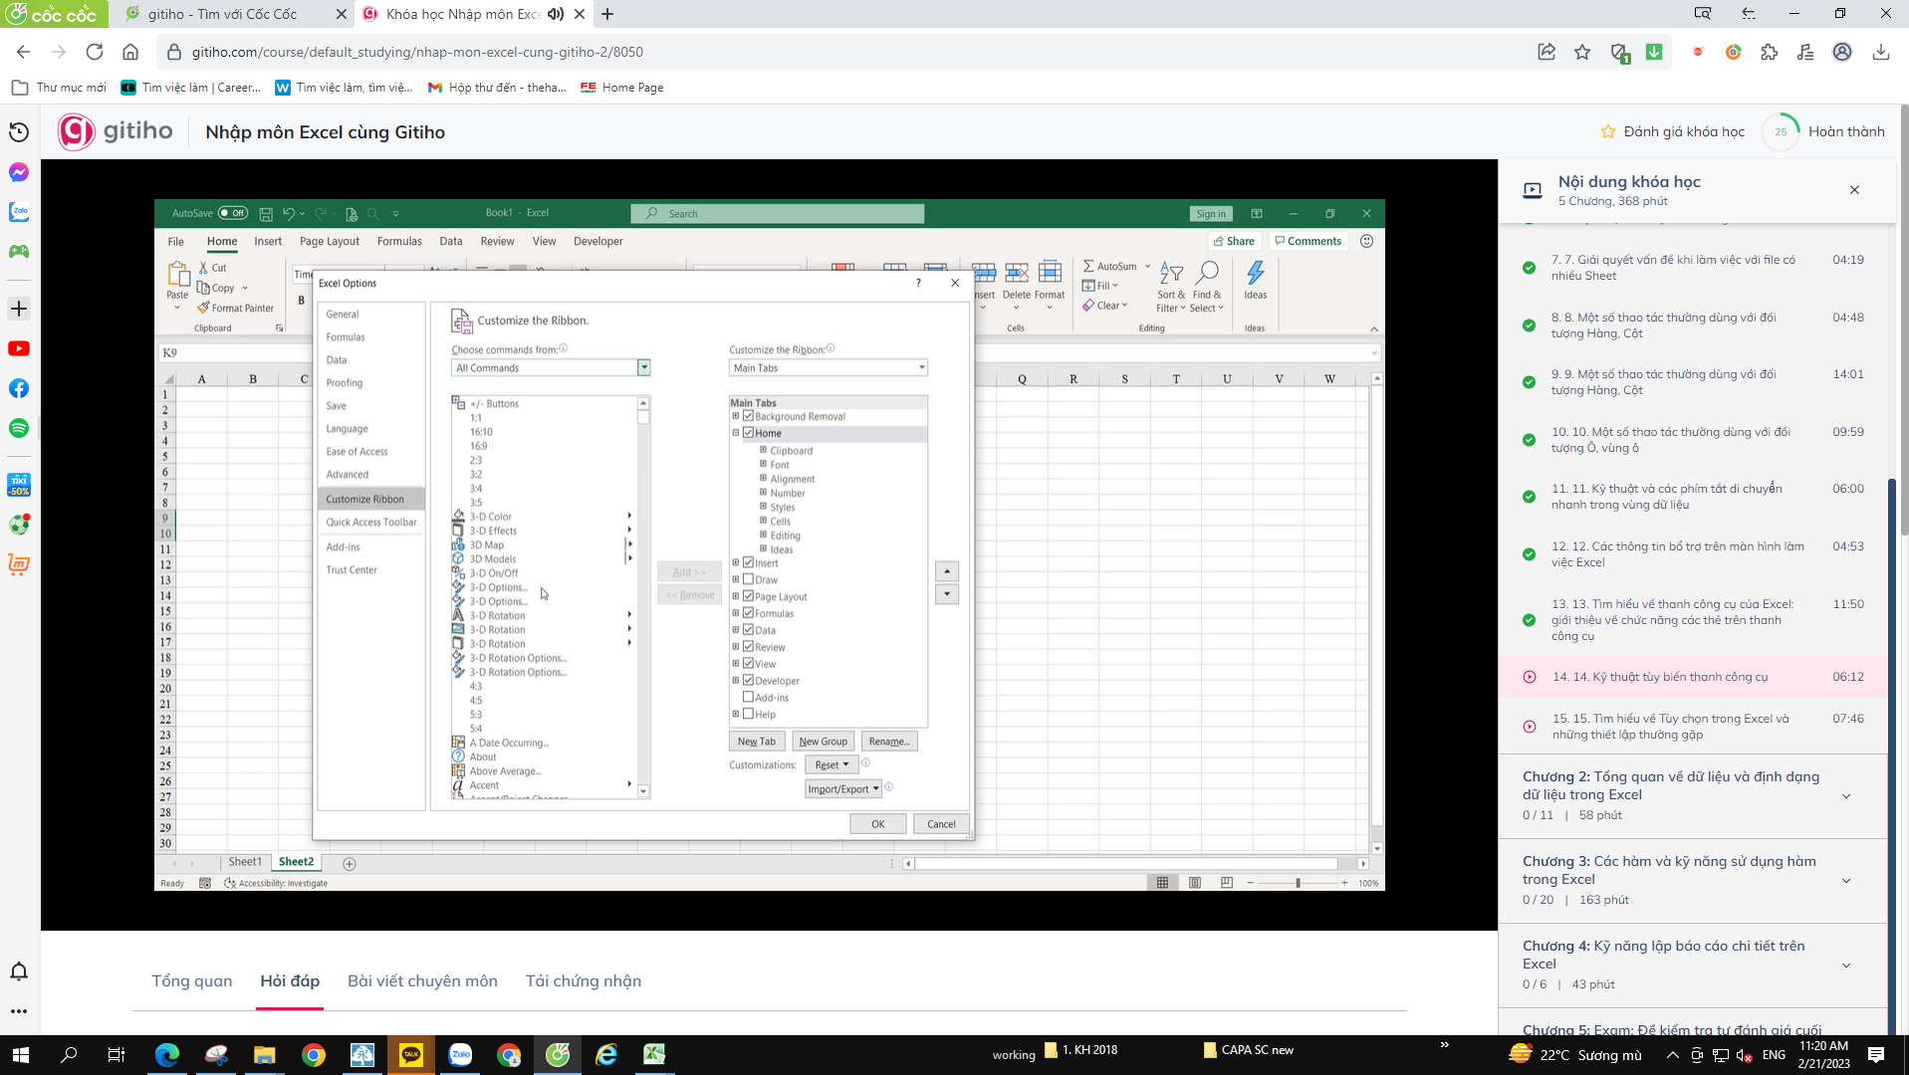This screenshot has width=1909, height=1075.
Task: Open Zalo from the taskbar
Action: pyautogui.click(x=460, y=1054)
